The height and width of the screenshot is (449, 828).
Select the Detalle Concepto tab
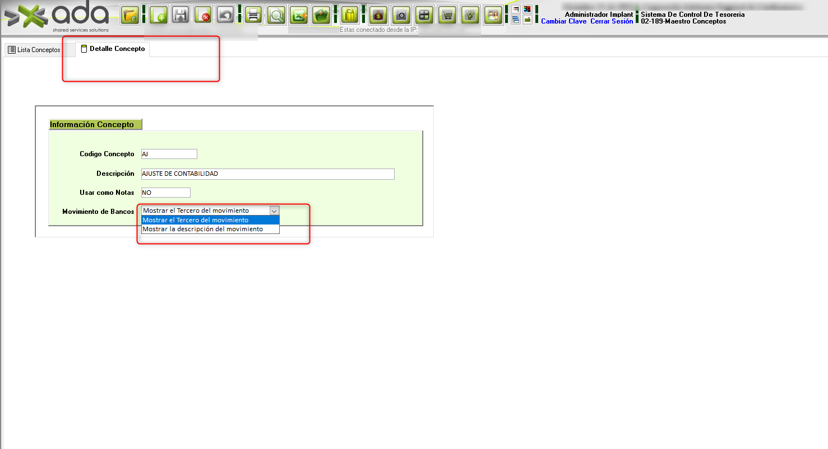113,49
